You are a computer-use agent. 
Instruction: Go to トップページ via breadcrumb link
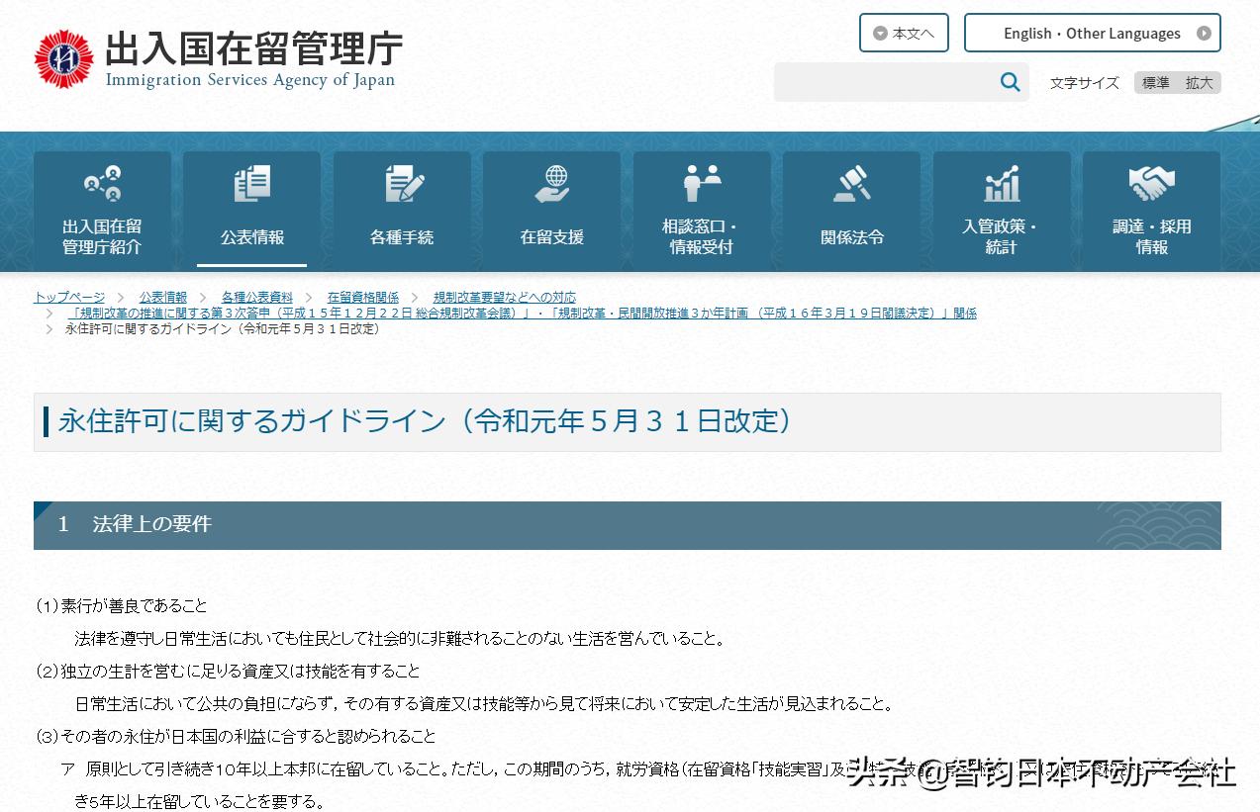68,296
